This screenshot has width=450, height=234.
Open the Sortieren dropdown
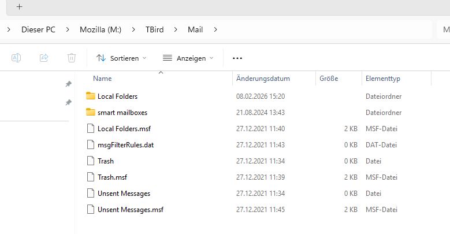point(121,58)
